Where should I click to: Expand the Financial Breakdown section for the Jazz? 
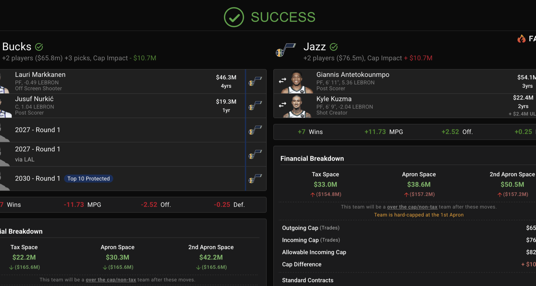pyautogui.click(x=312, y=158)
